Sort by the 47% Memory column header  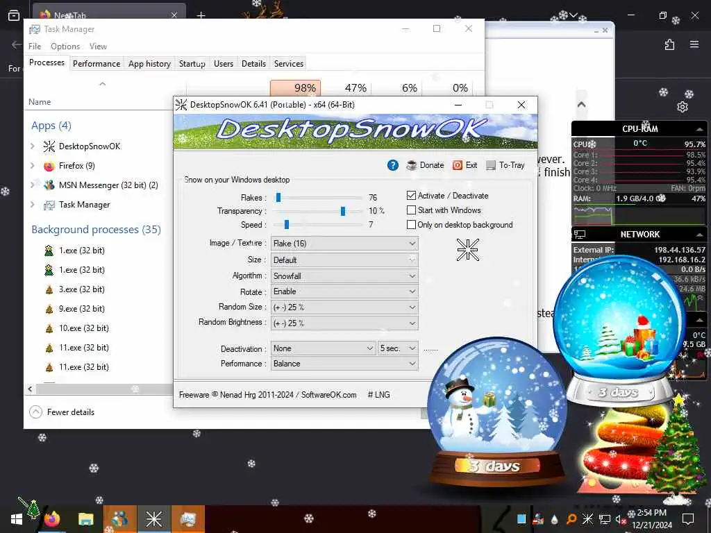[346, 88]
